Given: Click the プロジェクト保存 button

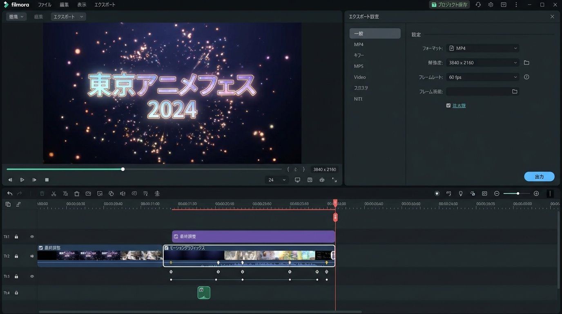Looking at the screenshot, I should [x=449, y=4].
